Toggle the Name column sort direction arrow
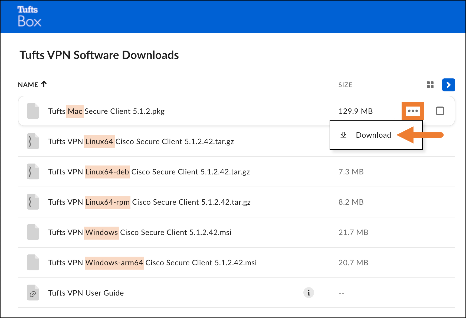This screenshot has width=466, height=318. (44, 84)
